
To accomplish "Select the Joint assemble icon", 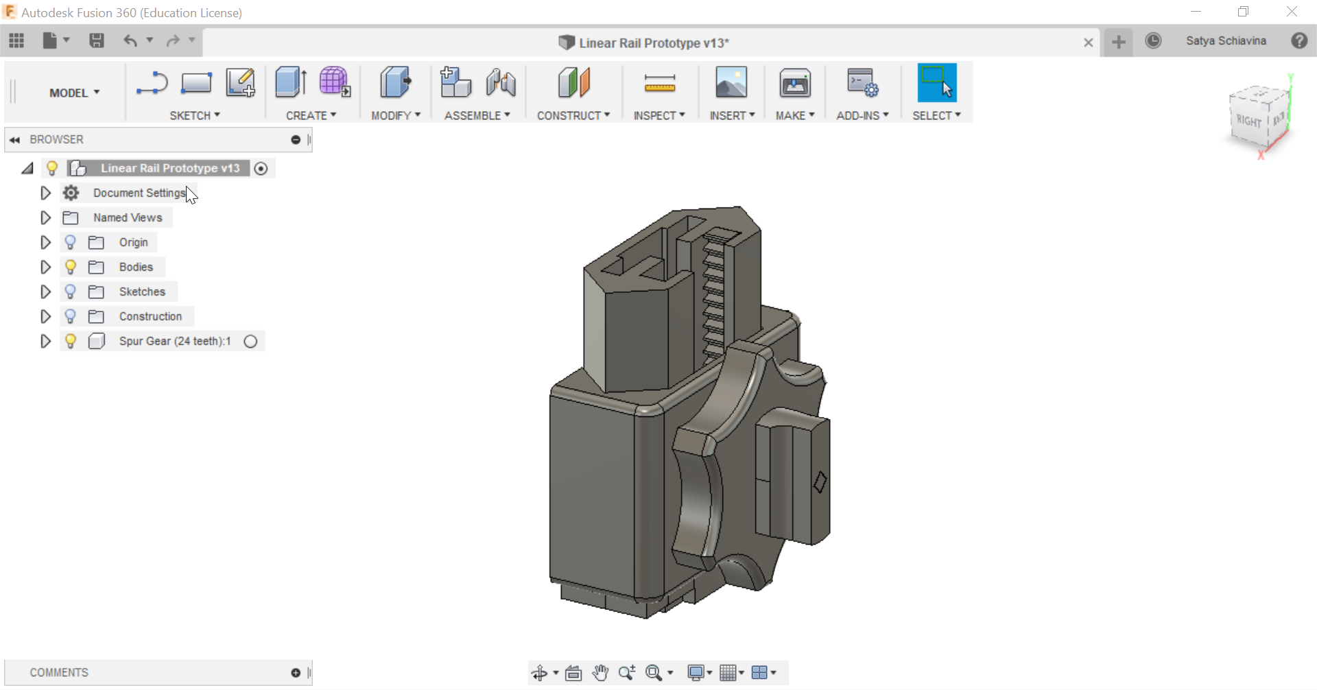I will point(501,83).
